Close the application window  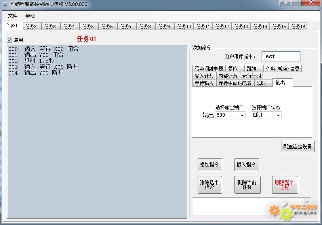[x=311, y=3]
